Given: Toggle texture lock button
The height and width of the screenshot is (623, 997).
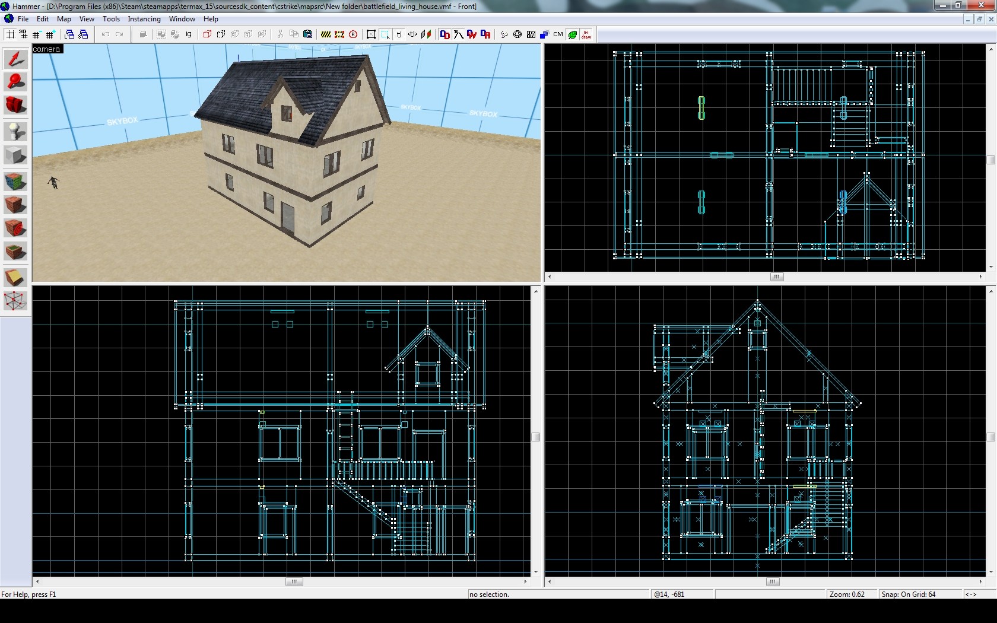Looking at the screenshot, I should [x=399, y=34].
